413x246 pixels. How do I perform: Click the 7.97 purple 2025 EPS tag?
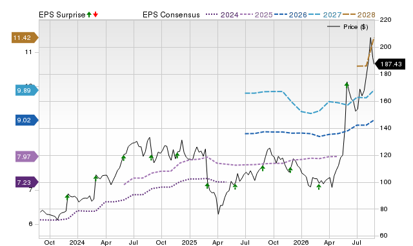click(27, 156)
